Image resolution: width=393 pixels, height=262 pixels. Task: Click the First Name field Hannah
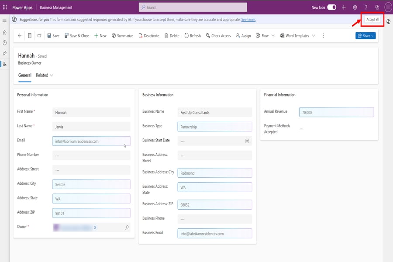91,112
